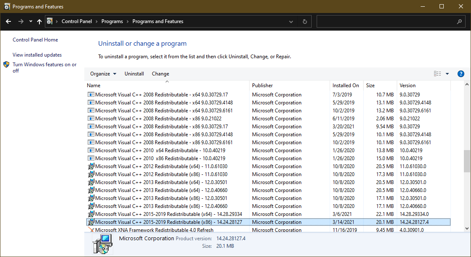Select Microsoft XNA Framework Redistributable 4.0 Refresh

pyautogui.click(x=154, y=230)
